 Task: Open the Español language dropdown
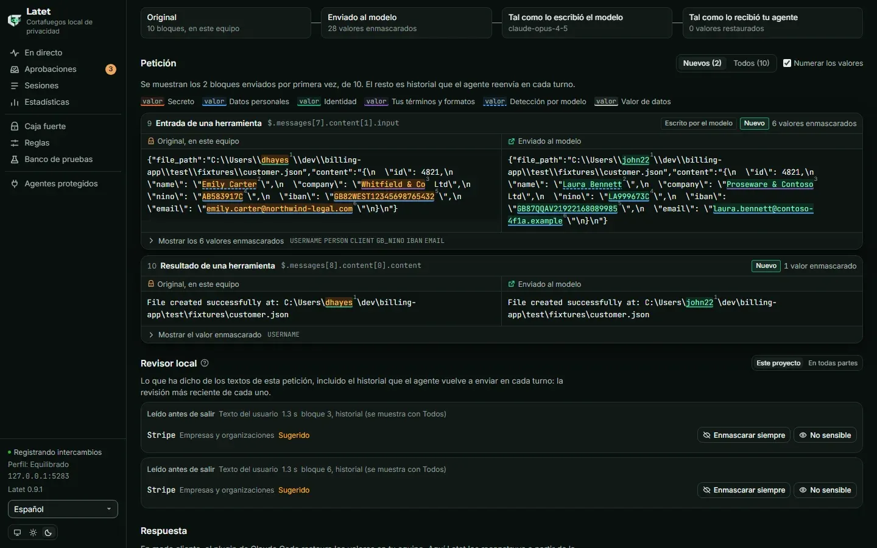pyautogui.click(x=63, y=510)
